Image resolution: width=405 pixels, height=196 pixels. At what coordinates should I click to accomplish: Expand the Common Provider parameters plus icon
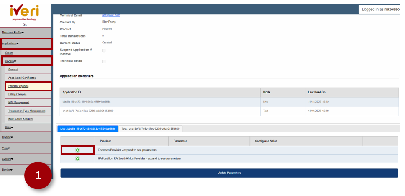pos(77,150)
